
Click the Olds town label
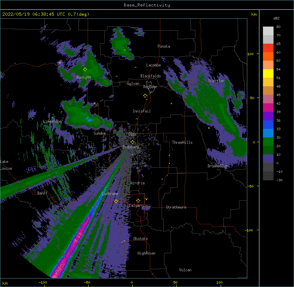(x=132, y=134)
